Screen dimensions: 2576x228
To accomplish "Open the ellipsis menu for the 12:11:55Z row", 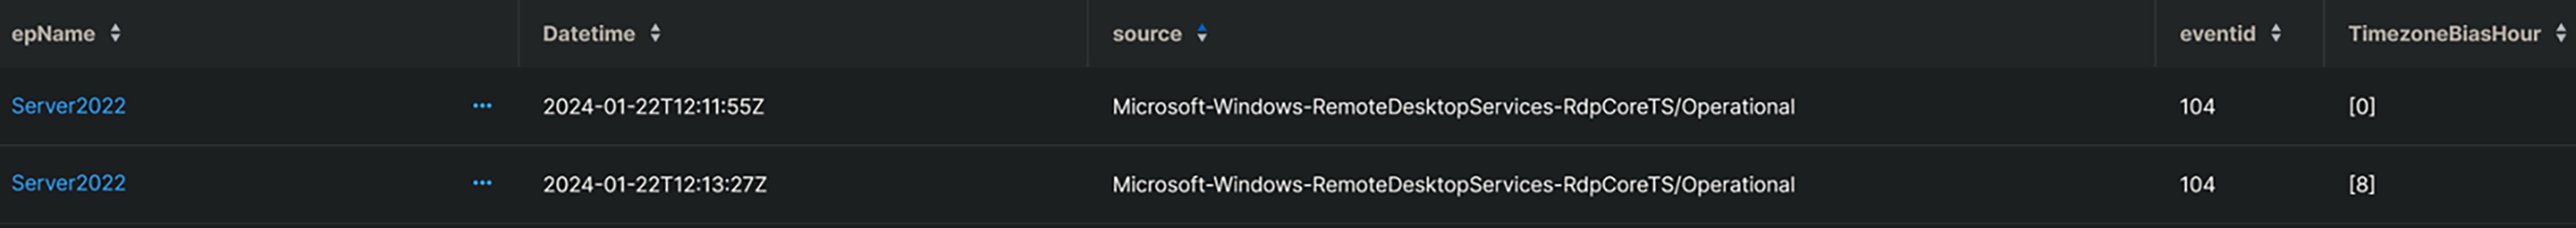I will (x=482, y=106).
